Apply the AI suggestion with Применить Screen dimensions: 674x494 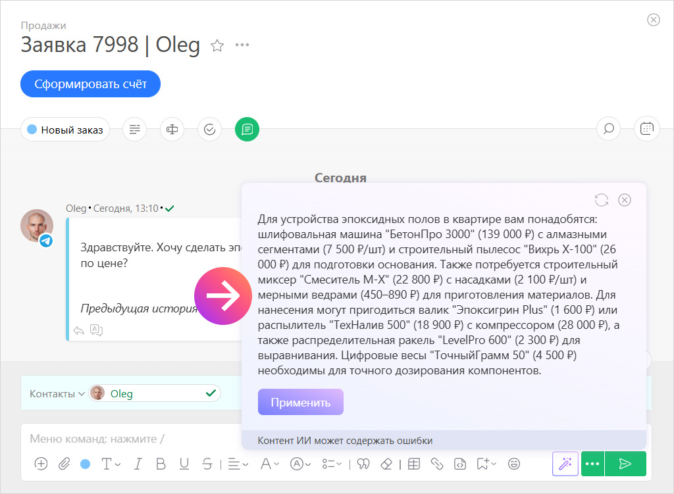[x=300, y=402]
